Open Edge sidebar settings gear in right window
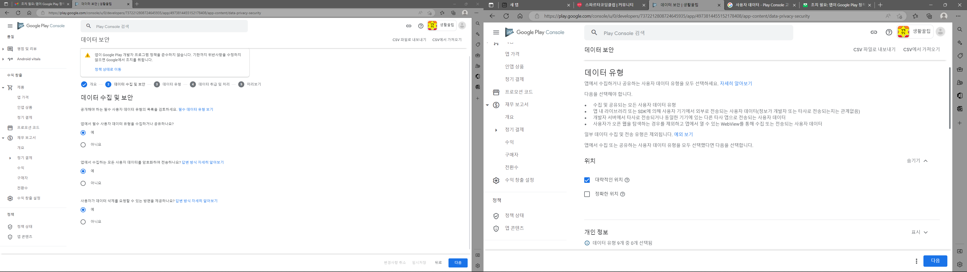The image size is (967, 272). 959,264
